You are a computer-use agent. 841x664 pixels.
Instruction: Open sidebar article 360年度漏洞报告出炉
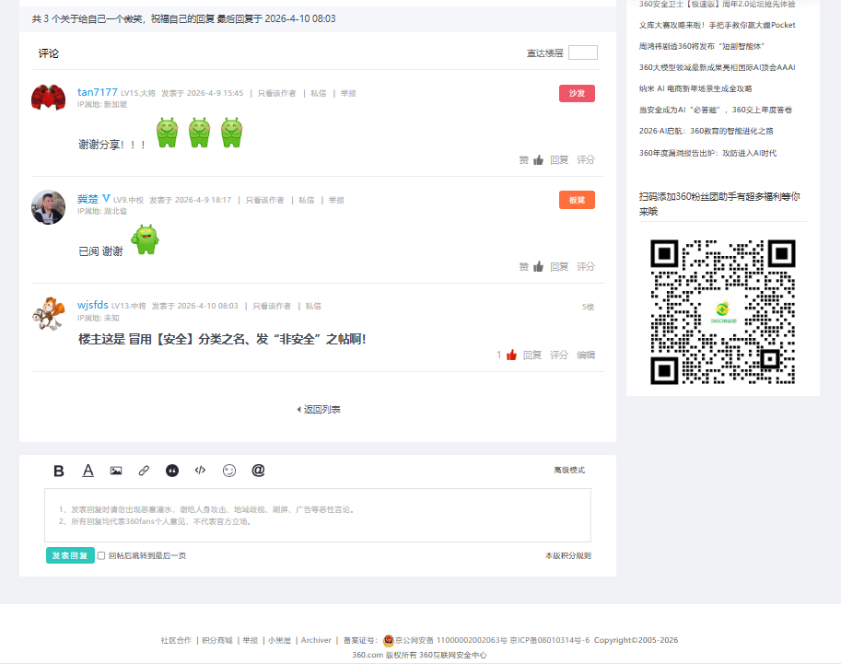707,153
